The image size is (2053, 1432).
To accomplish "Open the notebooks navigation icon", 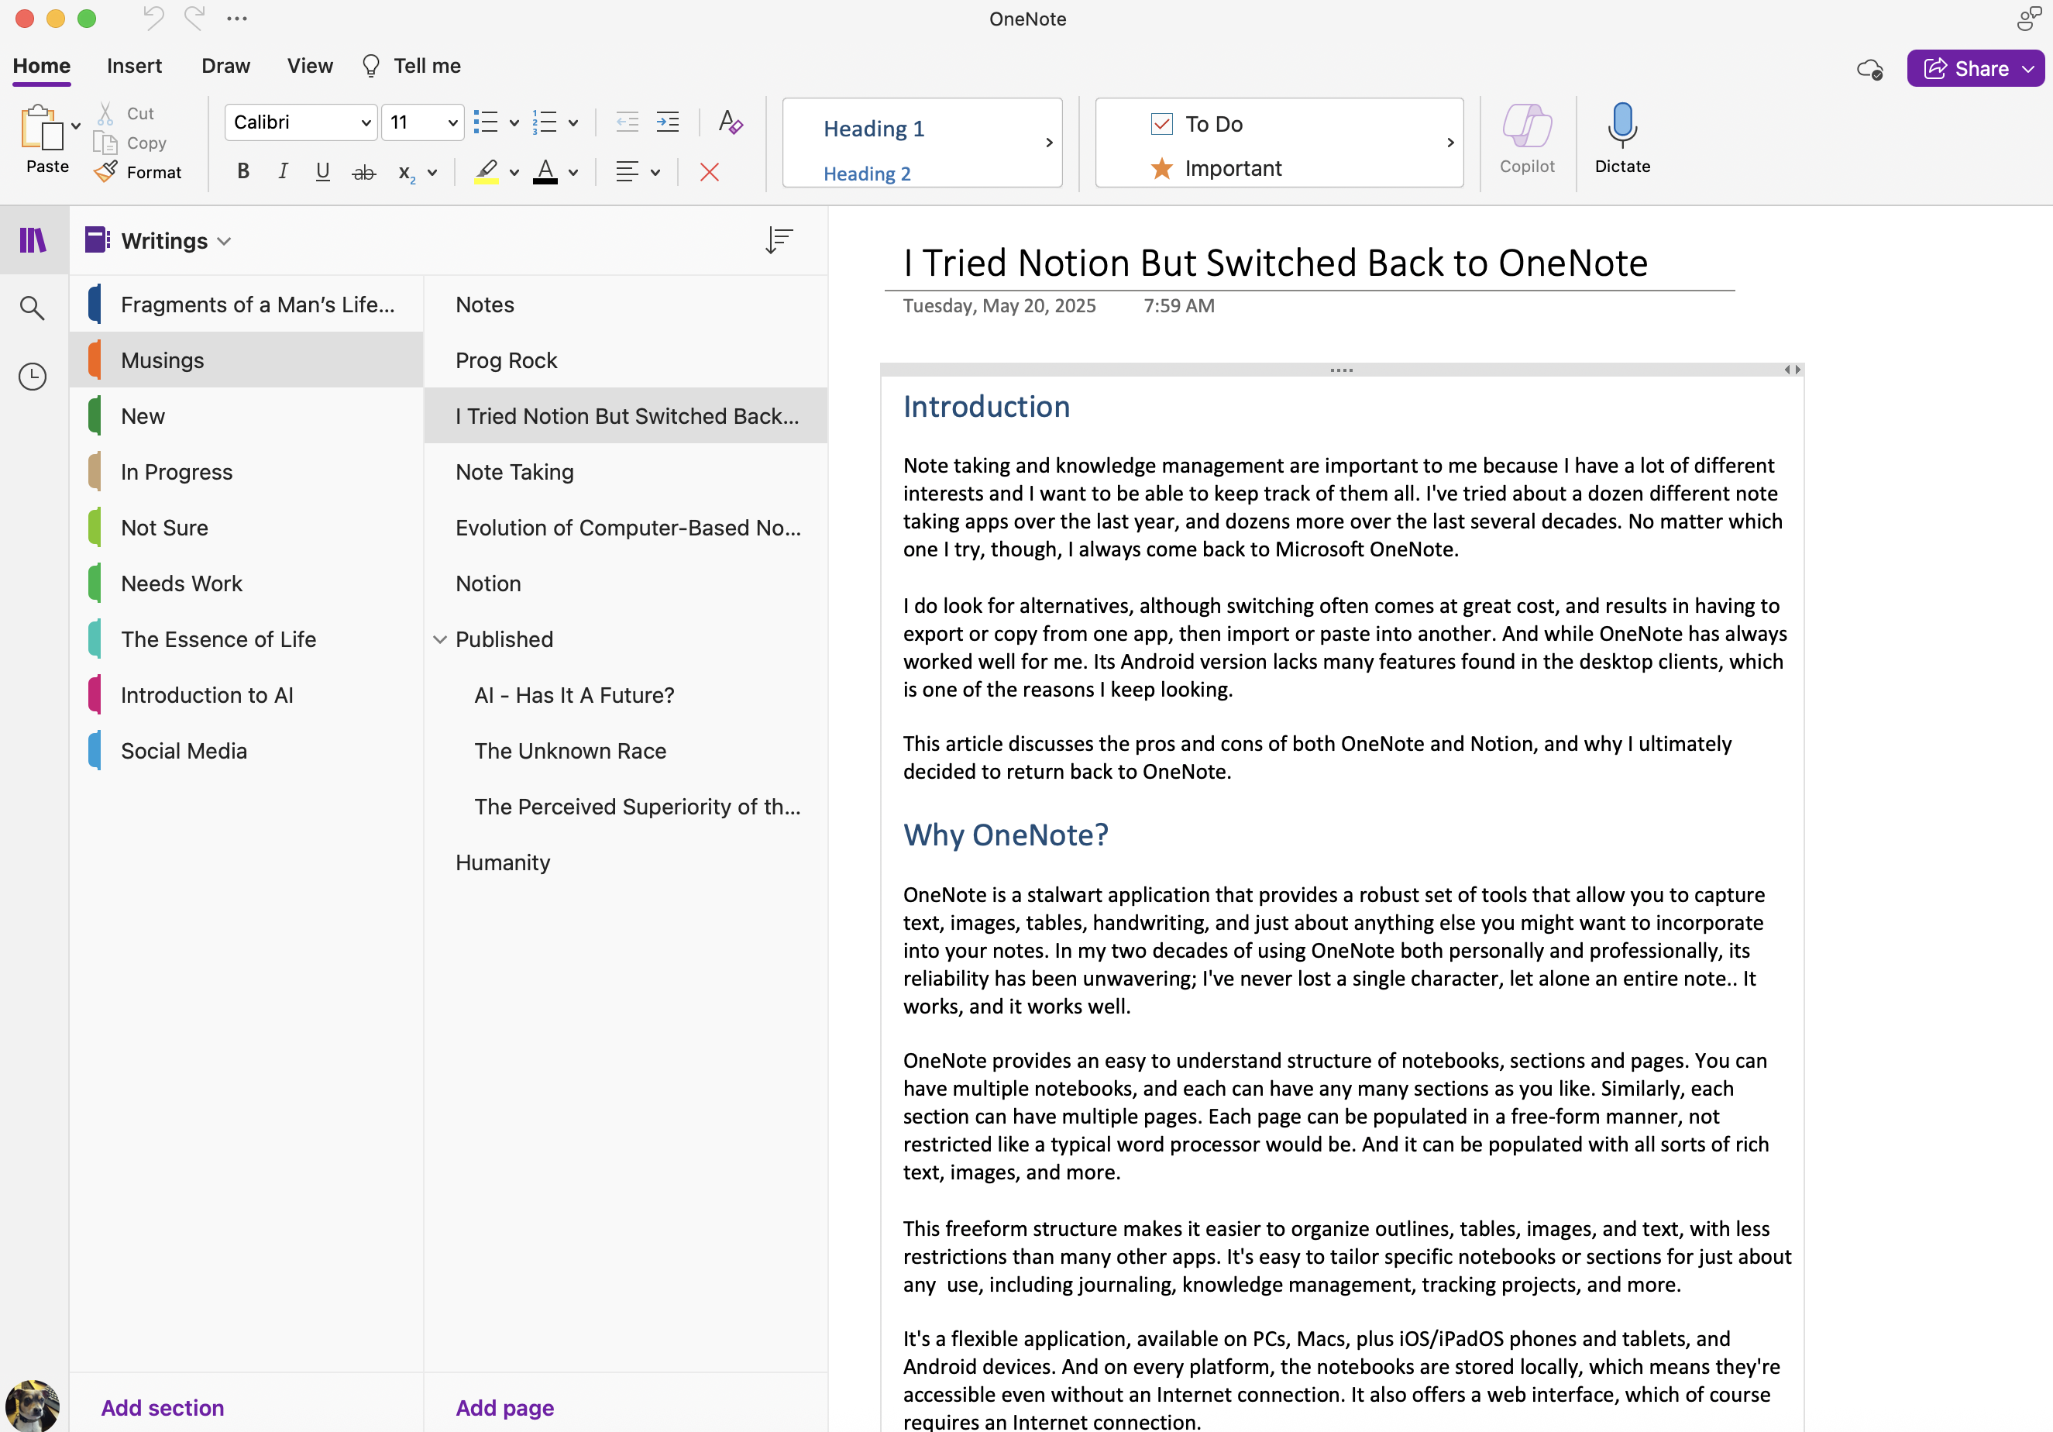I will pyautogui.click(x=33, y=239).
